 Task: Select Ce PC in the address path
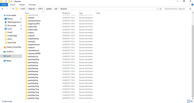pyautogui.click(x=23, y=9)
